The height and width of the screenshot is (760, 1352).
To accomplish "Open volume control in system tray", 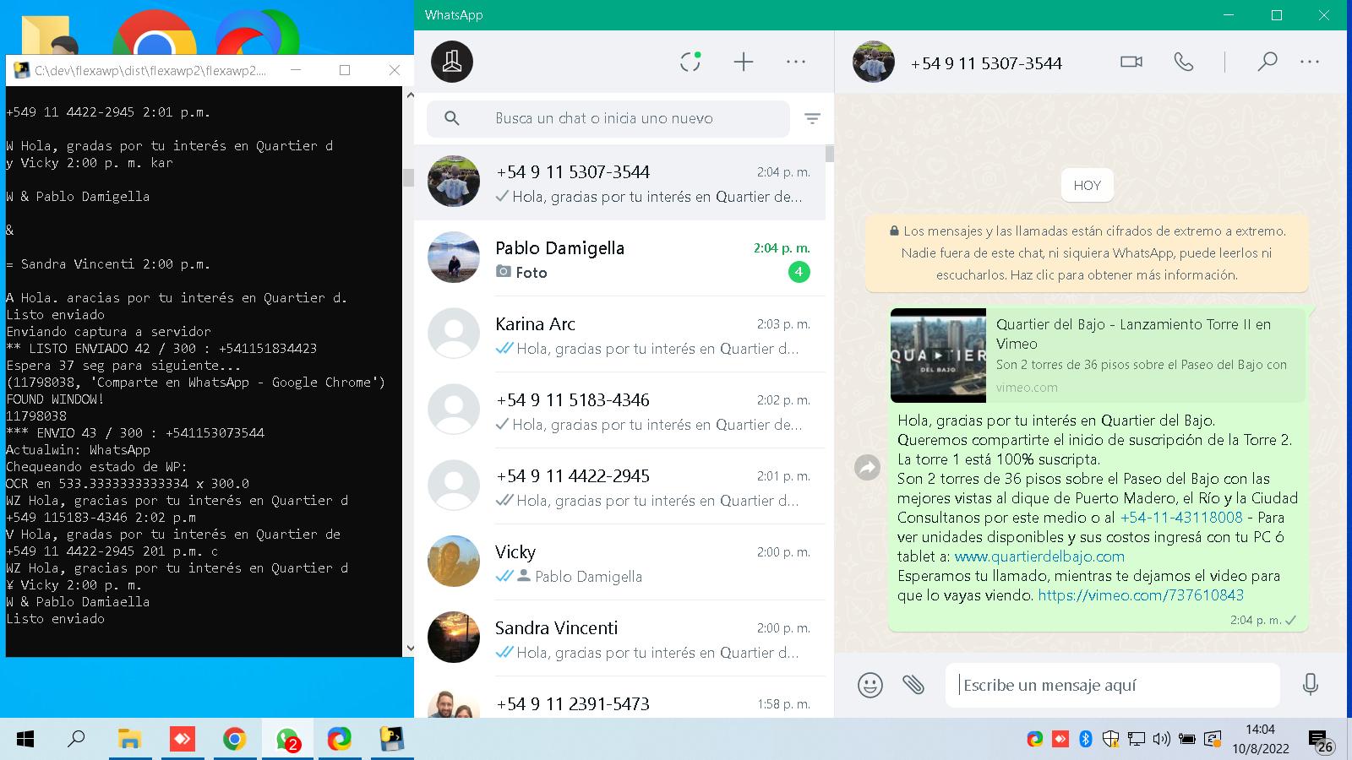I will click(1162, 740).
